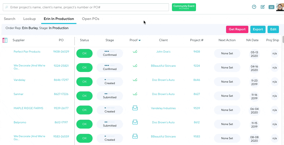Viewport: 284px width, 145px height.
Task: Click the proof double-check icon for Vandelay
Action: (135, 80)
